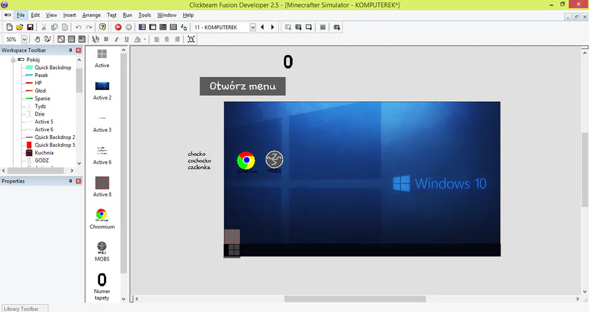Screen dimensions: 589x312
Task: Click the Otwórz menu button in frame
Action: [243, 86]
